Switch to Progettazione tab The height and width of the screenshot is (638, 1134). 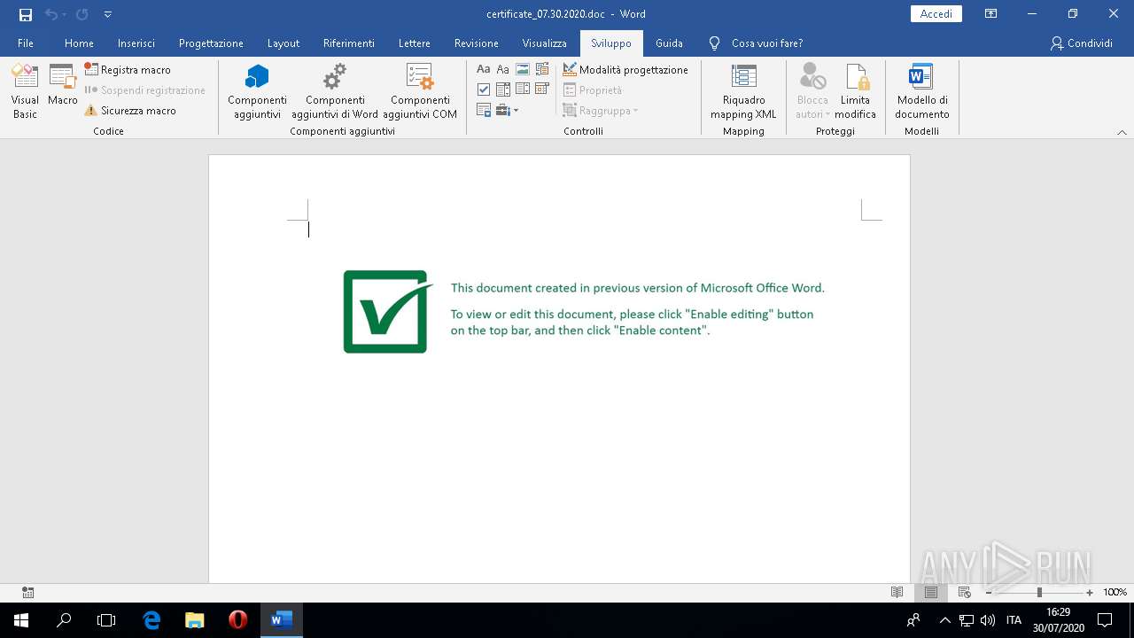point(211,43)
